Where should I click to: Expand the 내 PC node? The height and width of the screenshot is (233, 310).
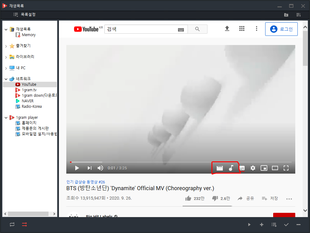tap(6, 68)
